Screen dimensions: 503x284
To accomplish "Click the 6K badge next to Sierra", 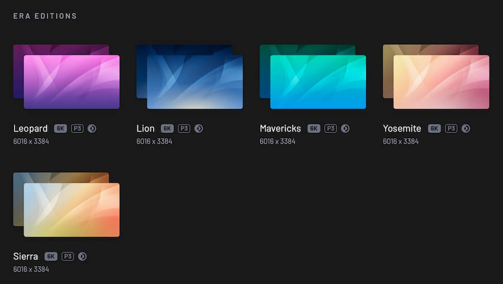I will tap(51, 257).
